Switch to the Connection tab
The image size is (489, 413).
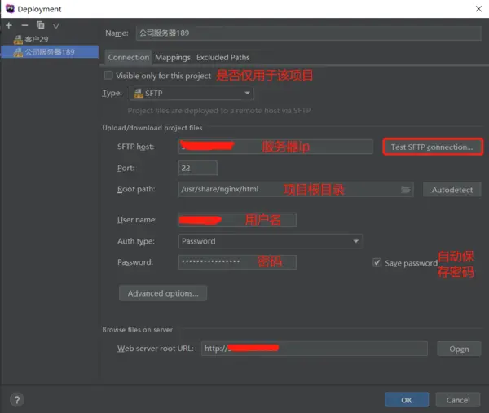point(129,57)
